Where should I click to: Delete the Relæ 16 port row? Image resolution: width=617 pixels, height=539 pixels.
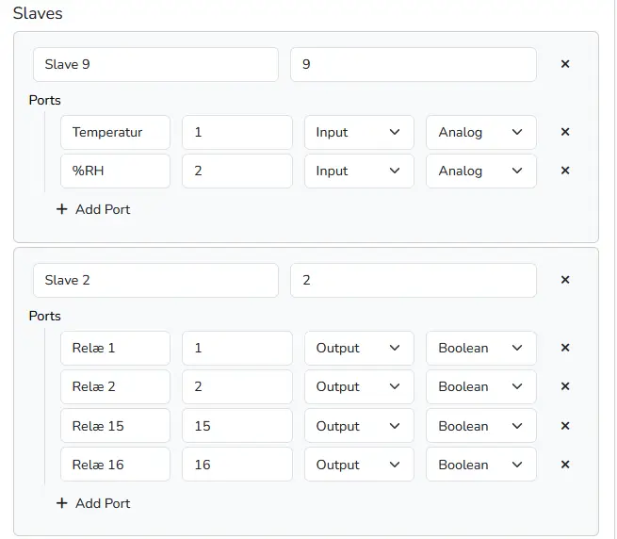[565, 465]
